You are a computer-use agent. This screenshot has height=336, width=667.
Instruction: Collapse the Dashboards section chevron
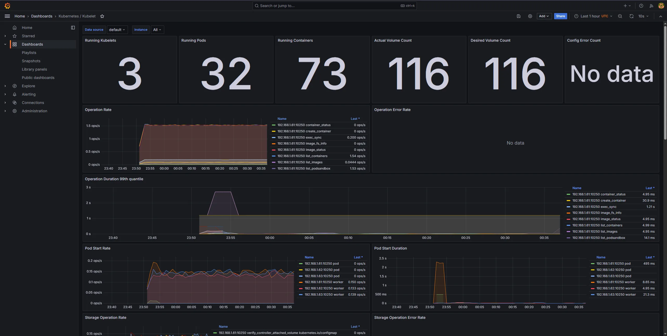[x=5, y=44]
